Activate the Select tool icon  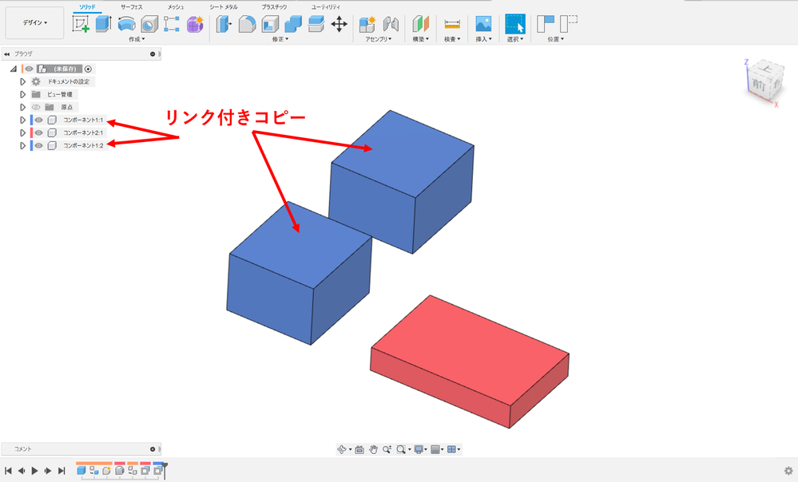click(514, 24)
